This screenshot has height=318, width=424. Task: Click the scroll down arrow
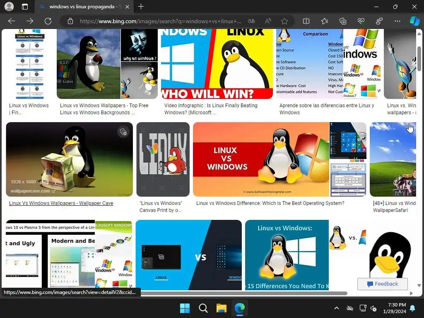click(419, 286)
